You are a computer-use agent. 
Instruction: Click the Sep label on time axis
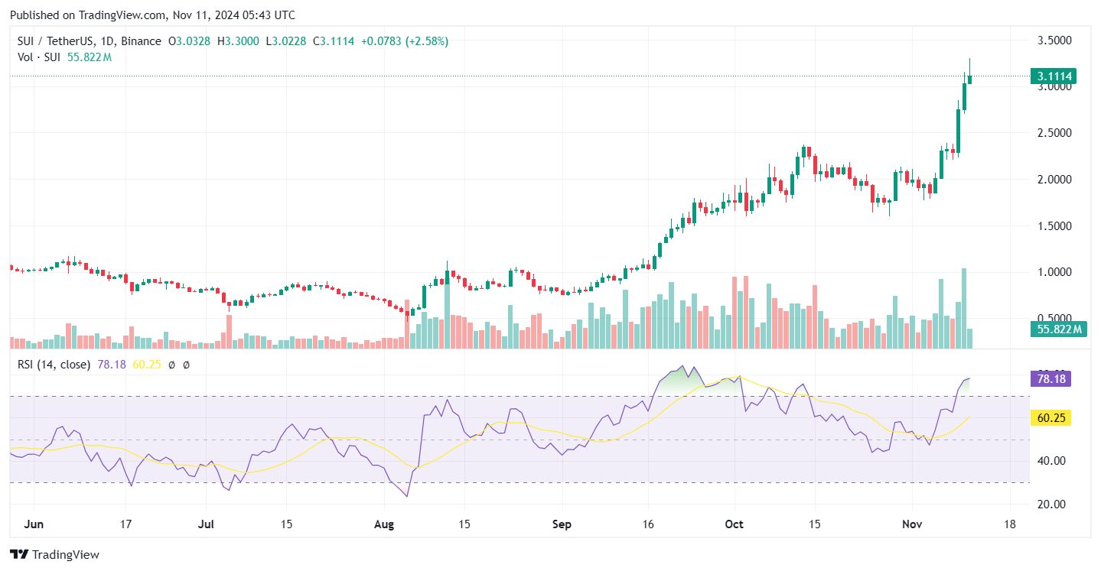click(x=562, y=524)
